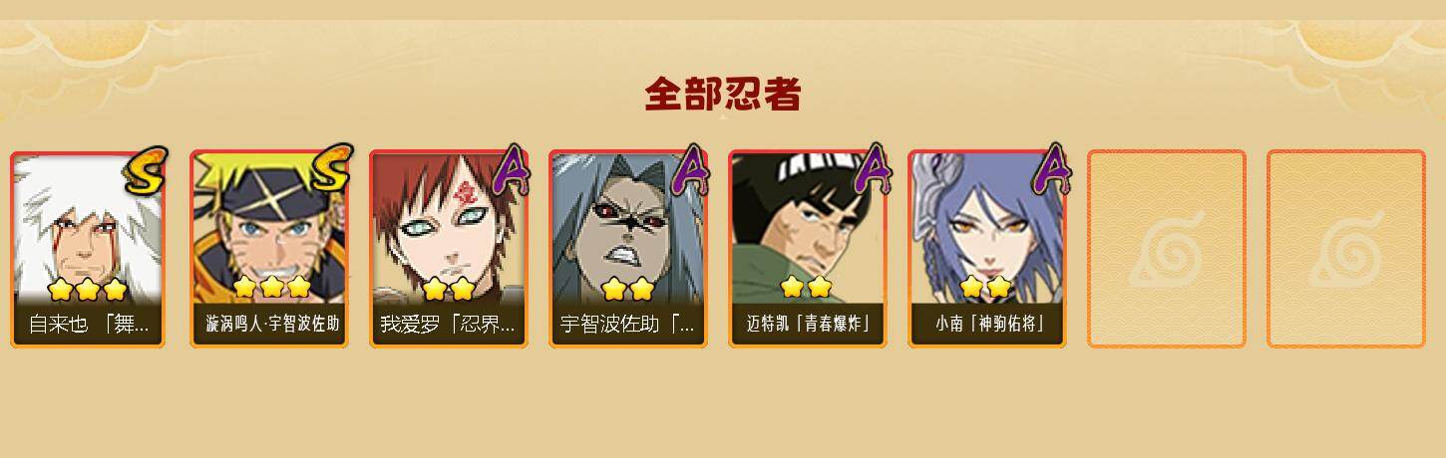Click the last empty Konoha-leaf slot
Viewport: 1446px width, 458px height.
pyautogui.click(x=1346, y=249)
